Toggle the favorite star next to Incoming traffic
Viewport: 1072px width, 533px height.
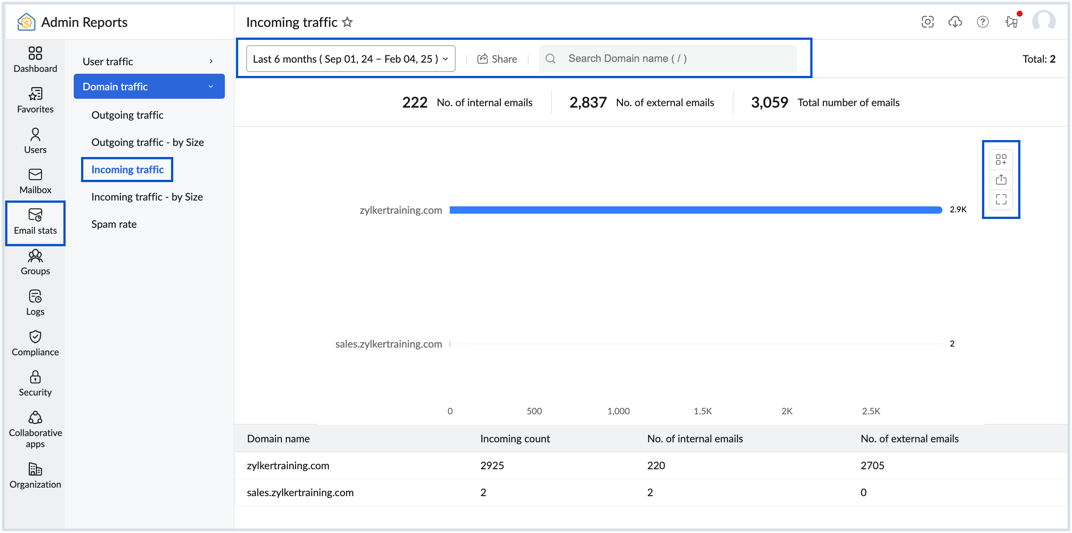pyautogui.click(x=348, y=22)
